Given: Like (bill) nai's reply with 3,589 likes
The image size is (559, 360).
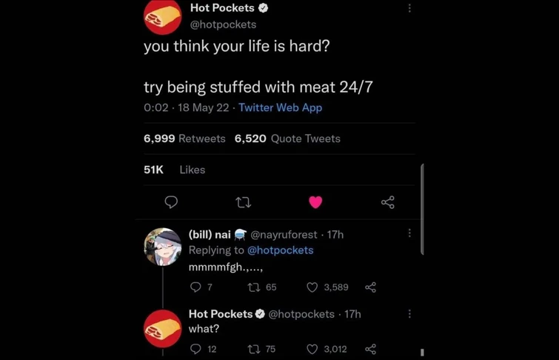Looking at the screenshot, I should (312, 287).
